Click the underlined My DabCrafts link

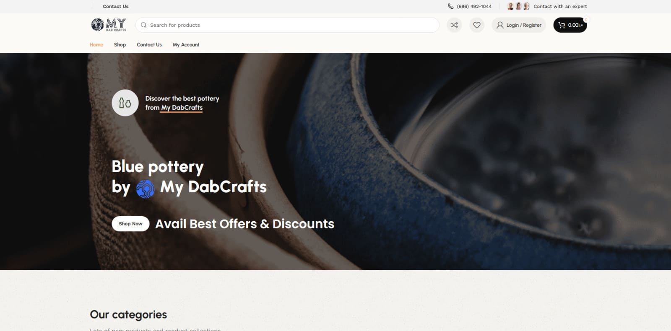click(182, 108)
